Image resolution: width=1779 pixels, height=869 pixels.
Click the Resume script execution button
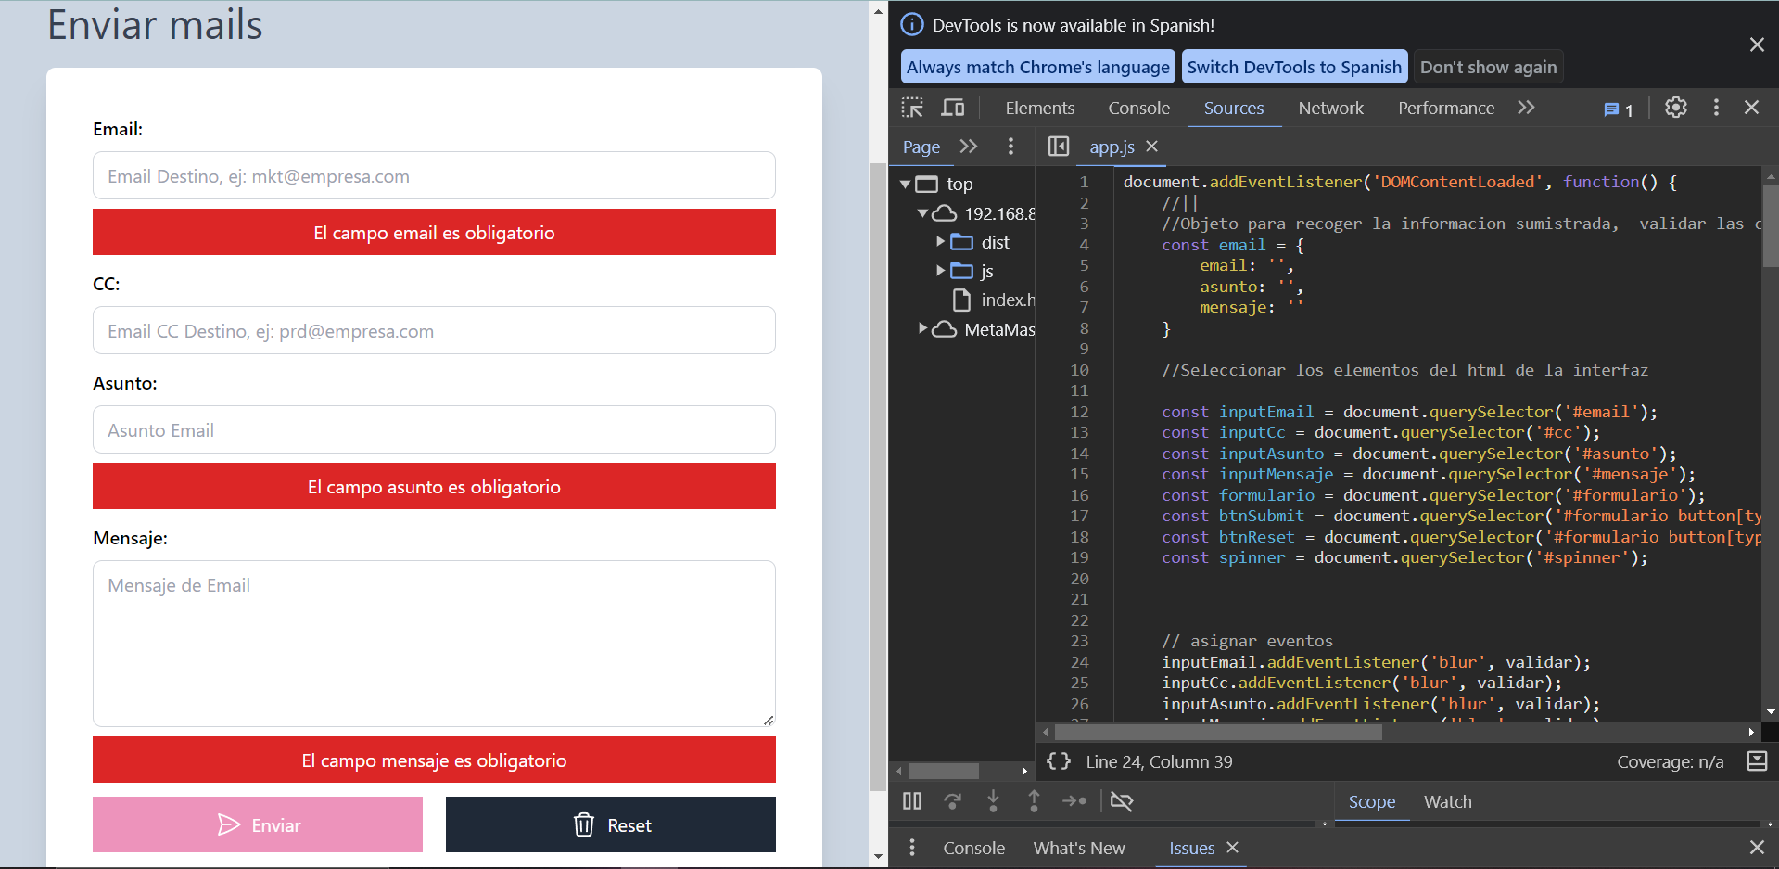911,801
